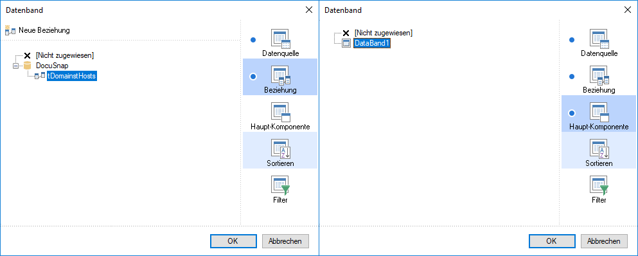Click Sortieren A-Z icon in left window
638x256 pixels.
point(280,149)
